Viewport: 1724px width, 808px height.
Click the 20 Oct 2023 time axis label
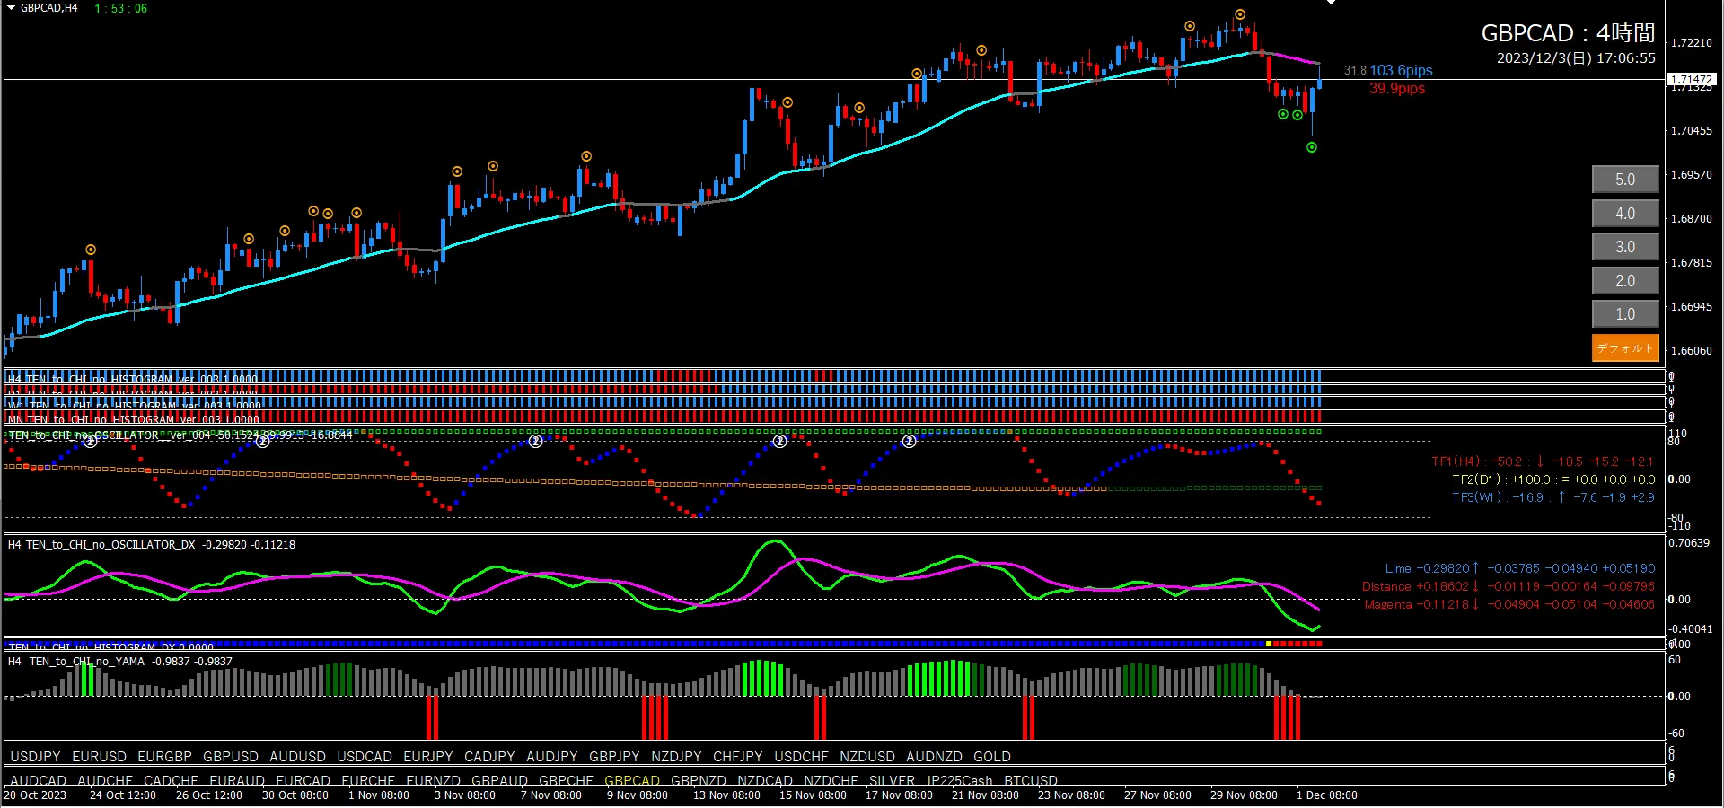(x=35, y=795)
